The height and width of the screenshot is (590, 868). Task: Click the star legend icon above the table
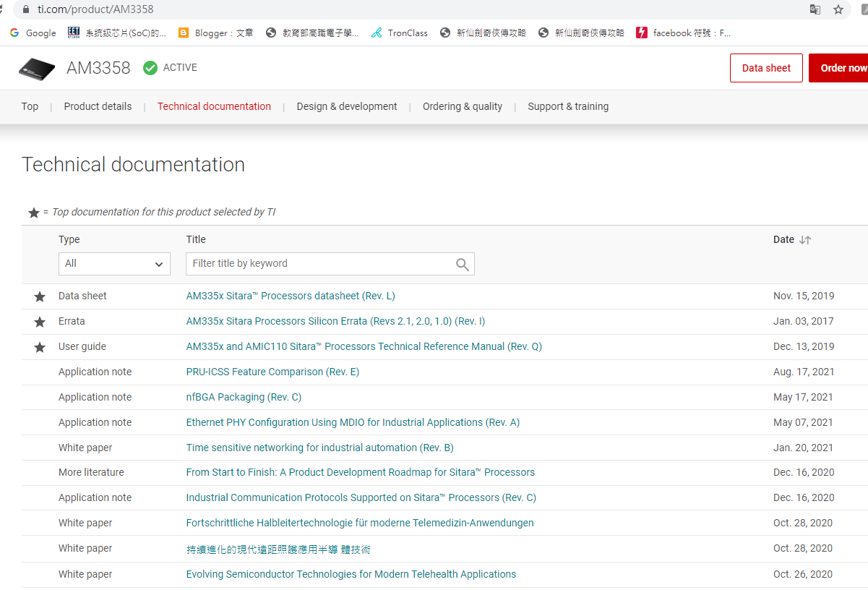[x=33, y=213]
